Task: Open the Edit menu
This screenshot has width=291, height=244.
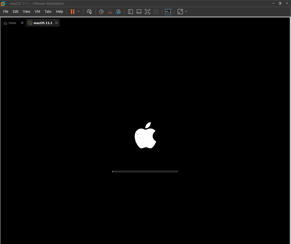Action: (16, 12)
